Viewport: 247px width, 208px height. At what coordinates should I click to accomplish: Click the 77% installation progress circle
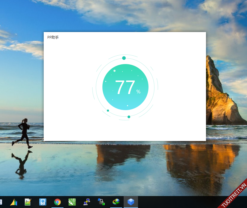pyautogui.click(x=125, y=87)
